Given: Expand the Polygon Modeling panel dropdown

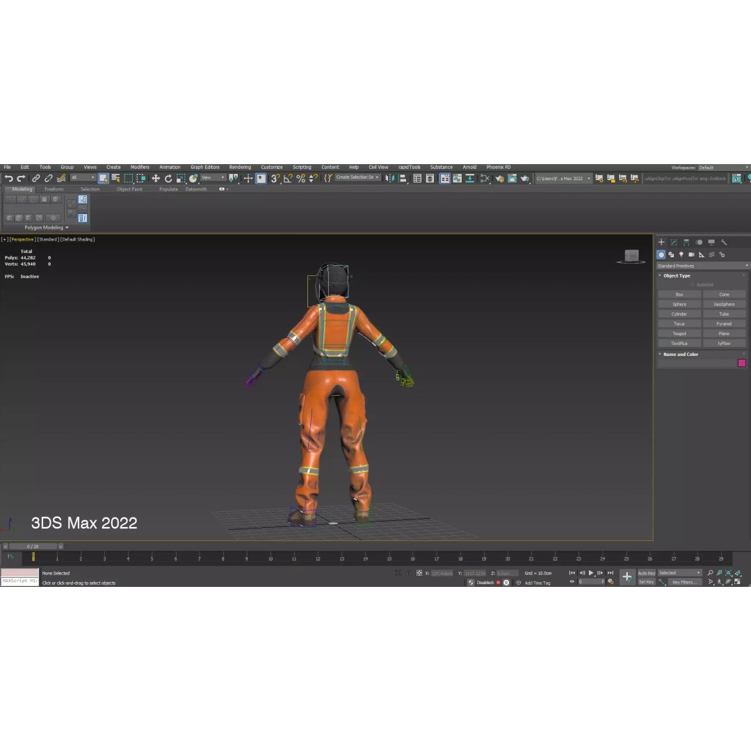Looking at the screenshot, I should pos(47,227).
